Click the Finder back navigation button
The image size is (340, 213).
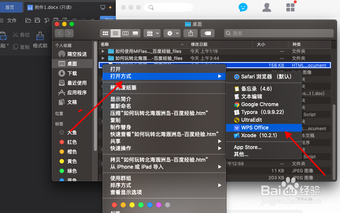(60, 33)
